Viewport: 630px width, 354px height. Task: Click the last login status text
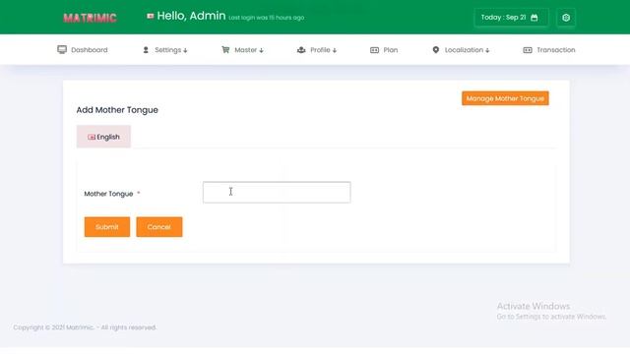(267, 18)
